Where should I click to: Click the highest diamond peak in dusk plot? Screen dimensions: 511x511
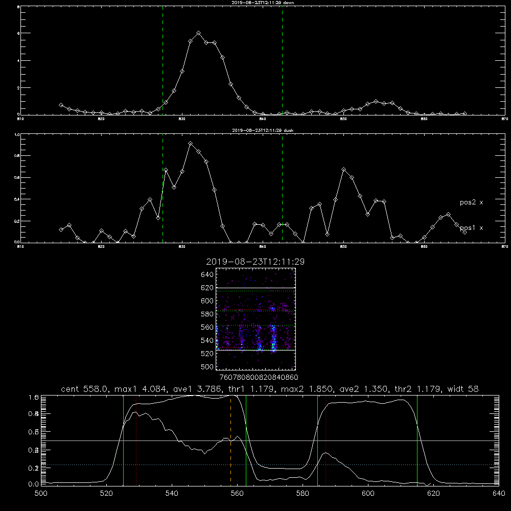191,144
